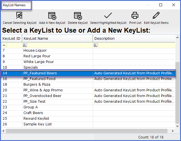The image size is (181, 141).
Task: Click the Select Highlighted KeyList checkmark icon
Action: point(108,16)
